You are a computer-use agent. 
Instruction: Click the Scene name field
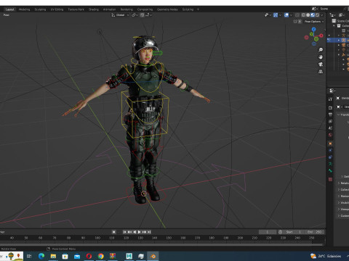point(324,9)
